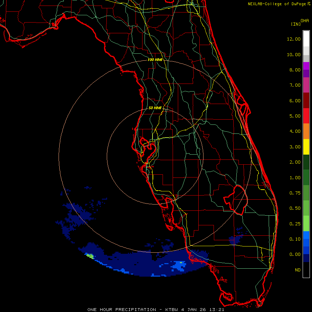Viewport: 312px width, 312px height.
Task: Click the One Hour Precipitation KTBW caption
Action: tap(156, 310)
